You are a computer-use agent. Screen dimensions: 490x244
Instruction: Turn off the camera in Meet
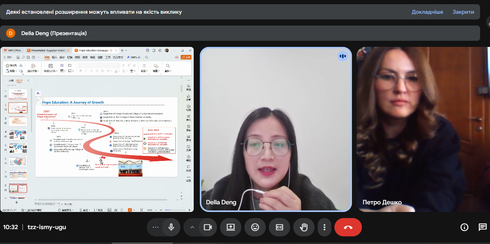[x=207, y=227]
